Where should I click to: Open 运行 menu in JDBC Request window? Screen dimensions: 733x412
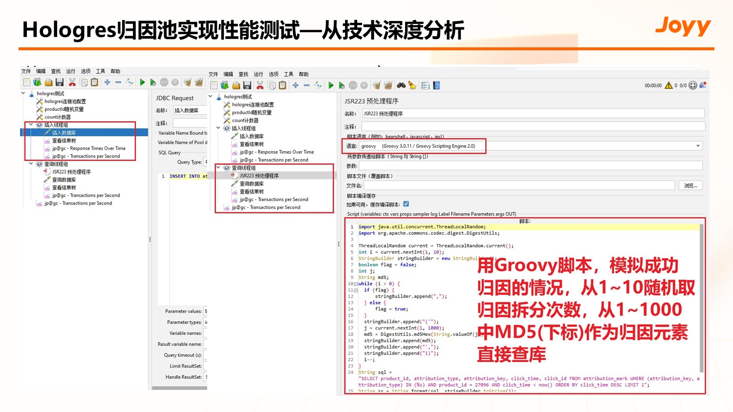coord(71,71)
